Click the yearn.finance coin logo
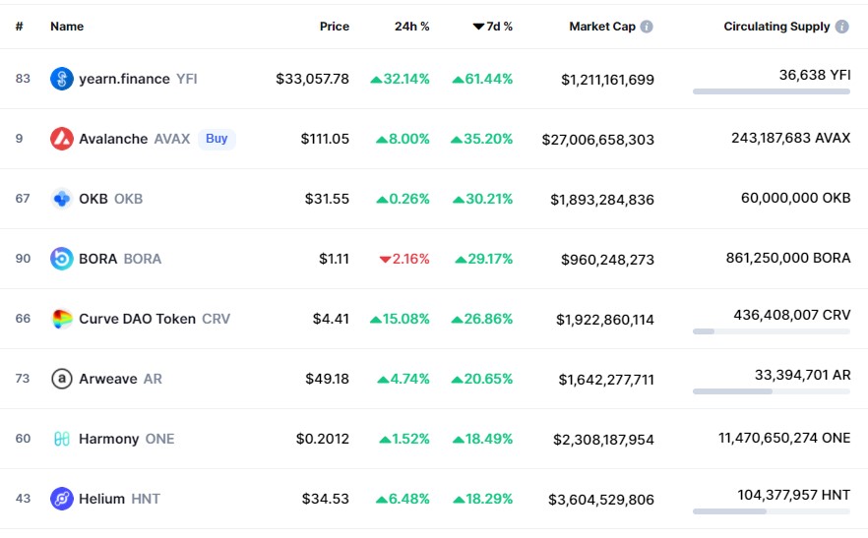Screen dimensions: 868x538 61,79
